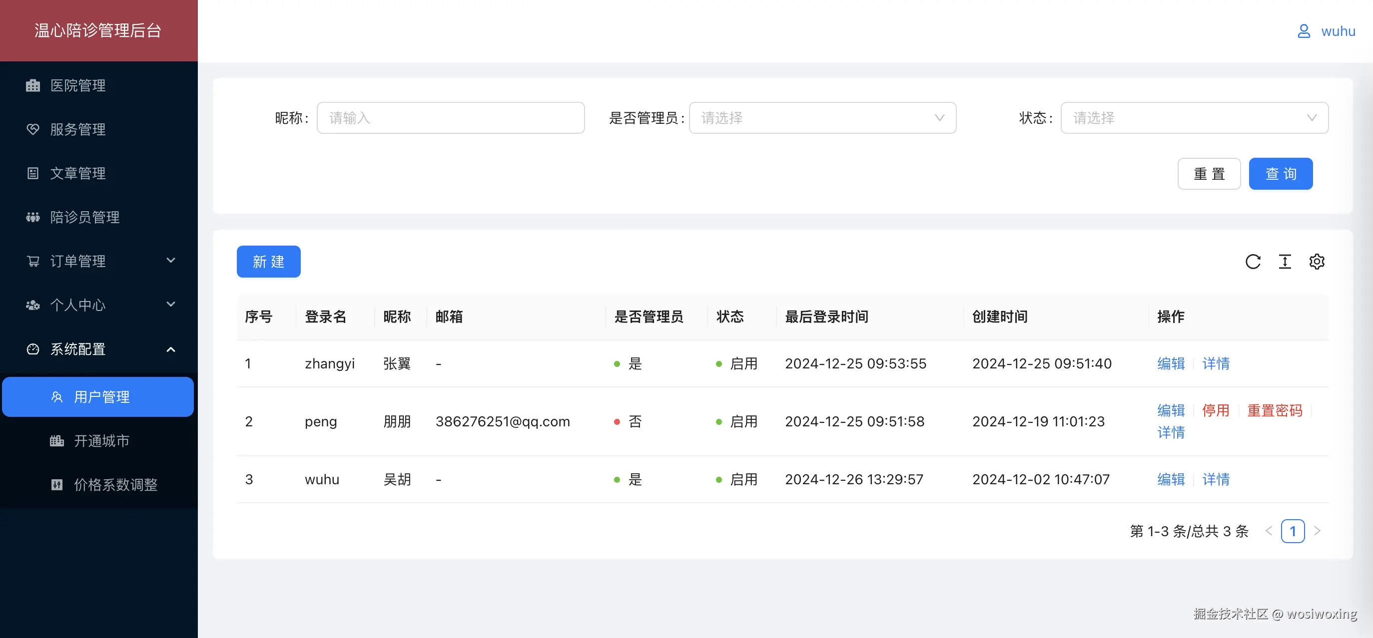Viewport: 1373px width, 638px height.
Task: Click 停用 to disable user peng
Action: pyautogui.click(x=1216, y=410)
